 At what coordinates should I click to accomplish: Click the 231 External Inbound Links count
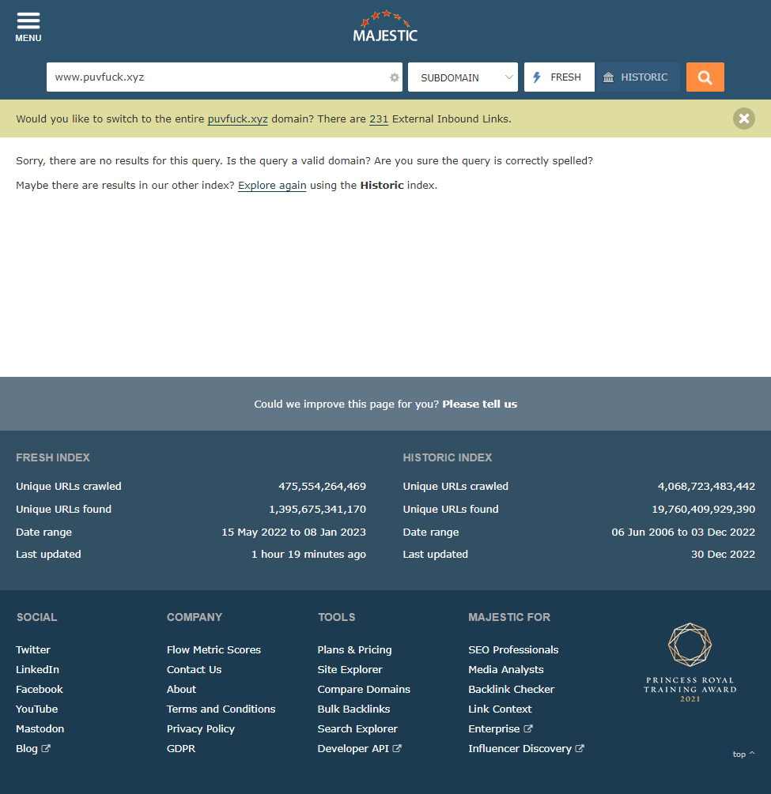[x=379, y=119]
